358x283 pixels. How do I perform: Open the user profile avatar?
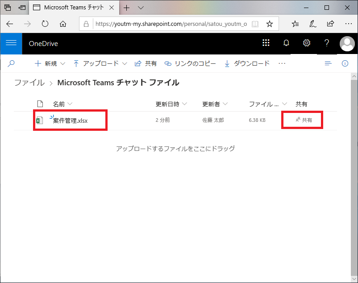[347, 43]
